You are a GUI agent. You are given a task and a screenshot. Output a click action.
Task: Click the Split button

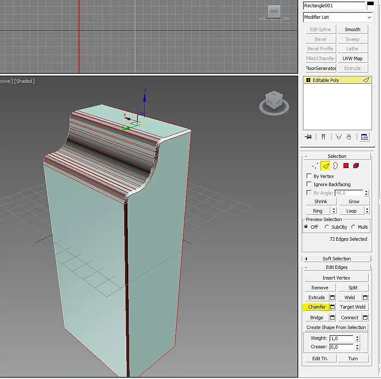pyautogui.click(x=353, y=288)
